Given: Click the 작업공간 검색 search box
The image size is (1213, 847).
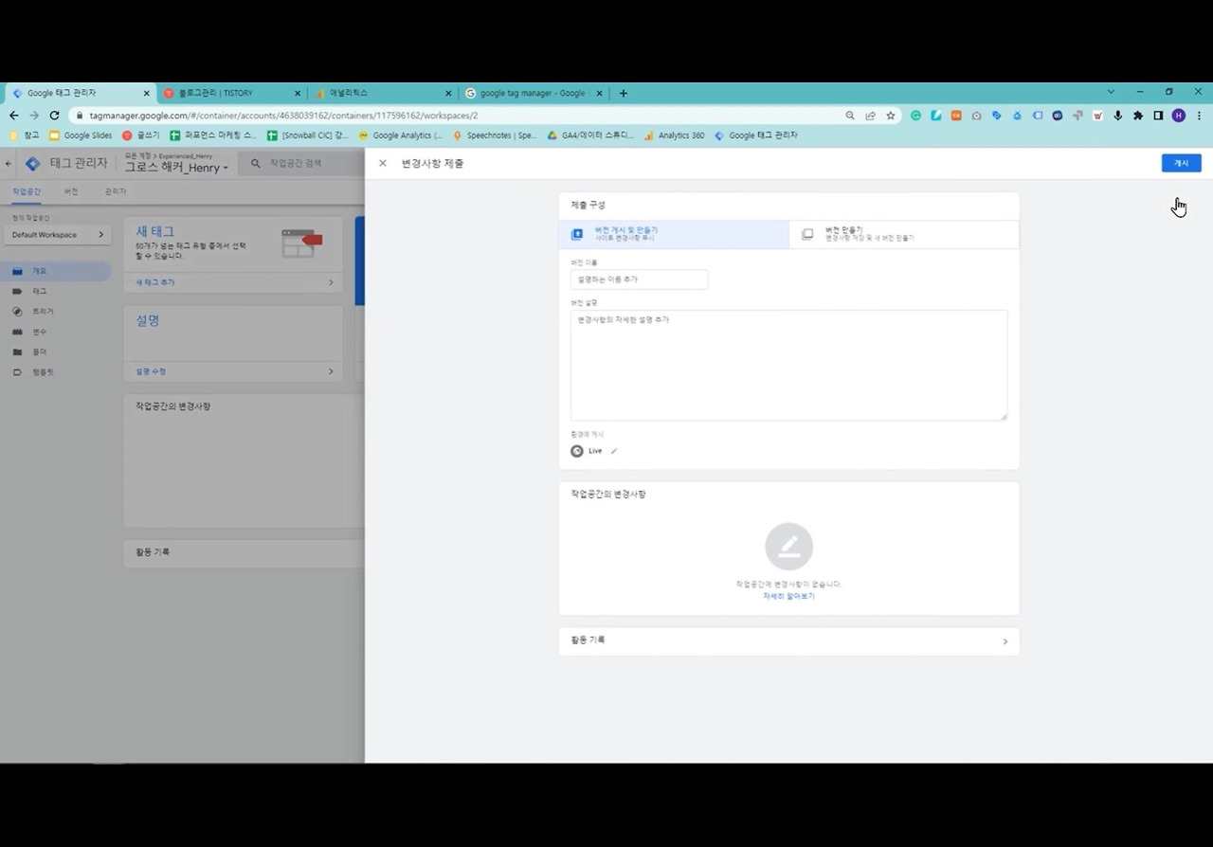Looking at the screenshot, I should pos(303,163).
